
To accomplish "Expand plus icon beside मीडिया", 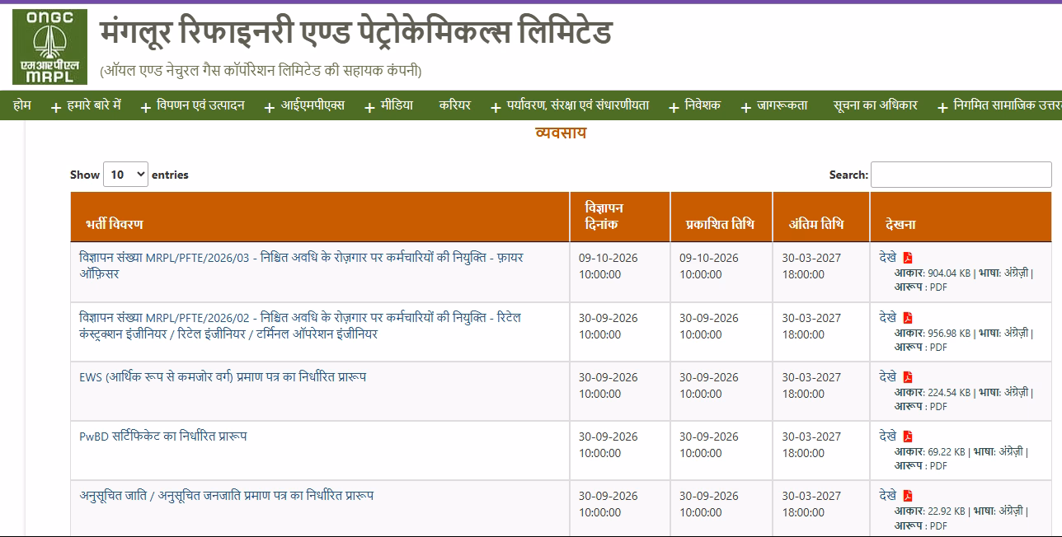I will tap(369, 107).
